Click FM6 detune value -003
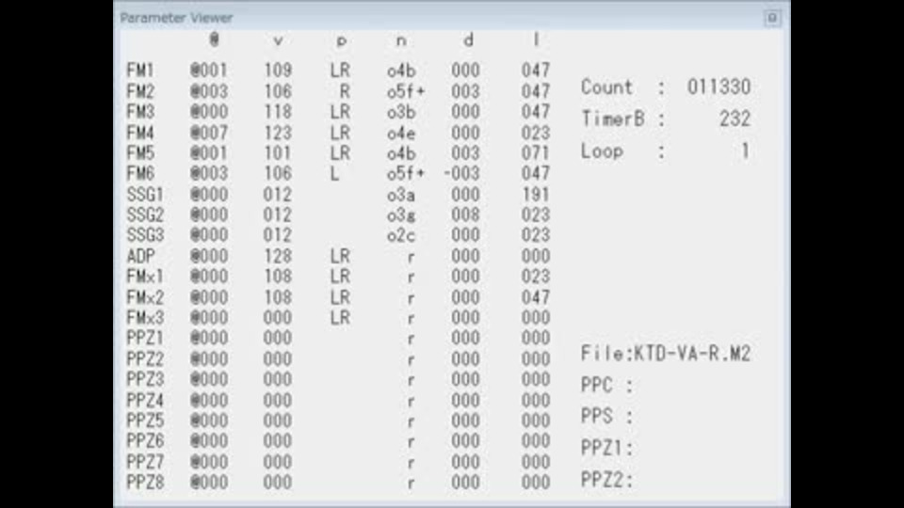904x508 pixels. [x=461, y=173]
